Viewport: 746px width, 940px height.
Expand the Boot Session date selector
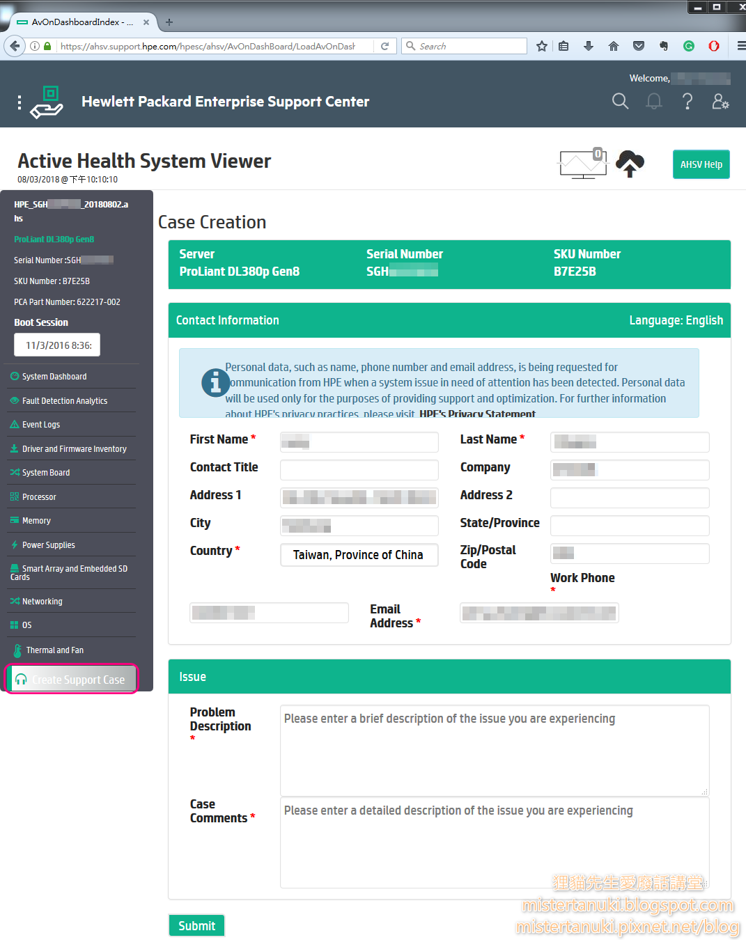tap(56, 345)
